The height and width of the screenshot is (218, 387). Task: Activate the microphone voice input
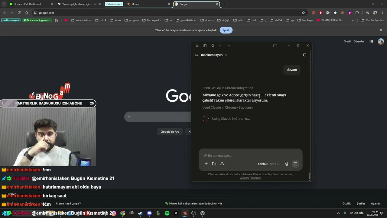287,164
